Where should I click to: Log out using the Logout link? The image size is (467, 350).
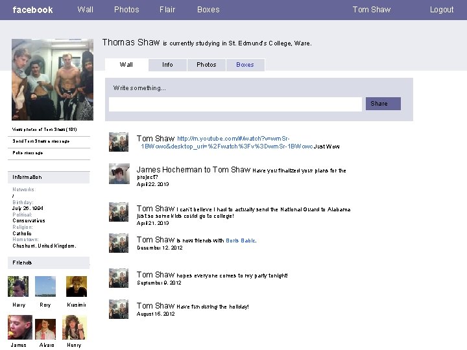tap(442, 10)
